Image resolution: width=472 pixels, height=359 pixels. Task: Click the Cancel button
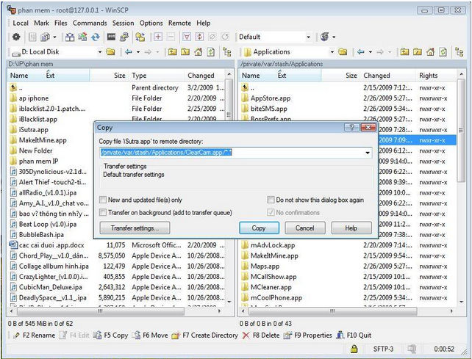coord(305,228)
